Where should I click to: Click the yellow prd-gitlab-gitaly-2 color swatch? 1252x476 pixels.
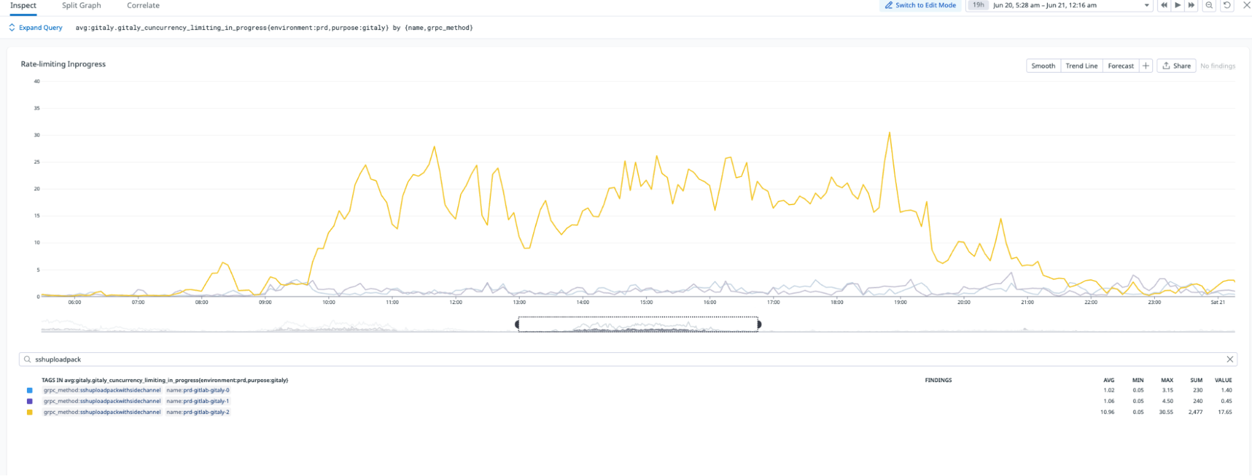click(x=29, y=412)
